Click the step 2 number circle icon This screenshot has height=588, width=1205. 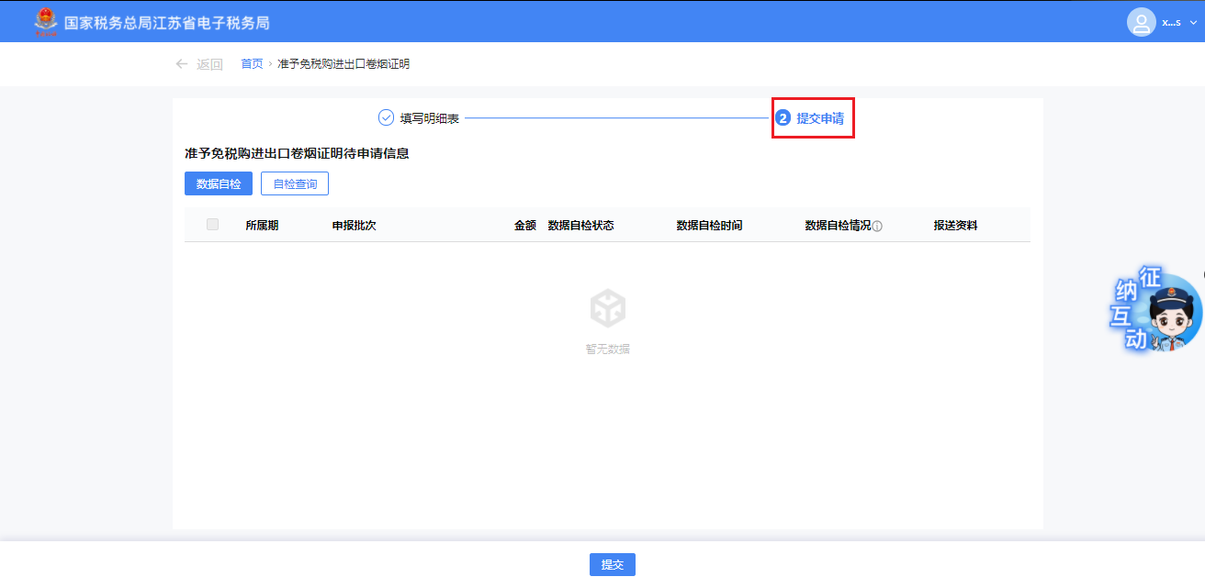[x=783, y=118]
